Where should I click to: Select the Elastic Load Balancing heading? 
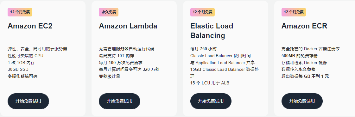212,31
